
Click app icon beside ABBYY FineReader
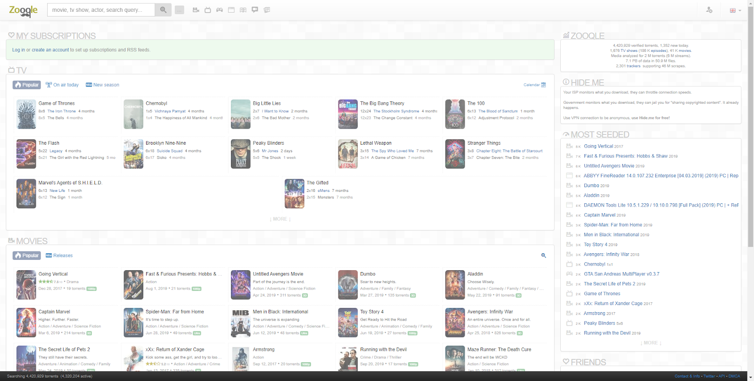click(569, 175)
